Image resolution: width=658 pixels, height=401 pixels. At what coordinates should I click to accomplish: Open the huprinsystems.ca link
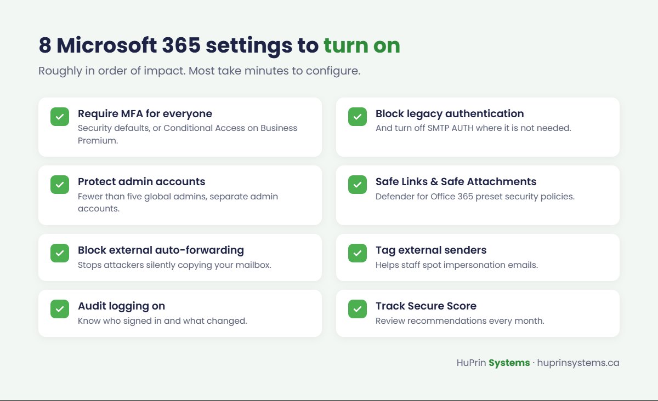[578, 363]
